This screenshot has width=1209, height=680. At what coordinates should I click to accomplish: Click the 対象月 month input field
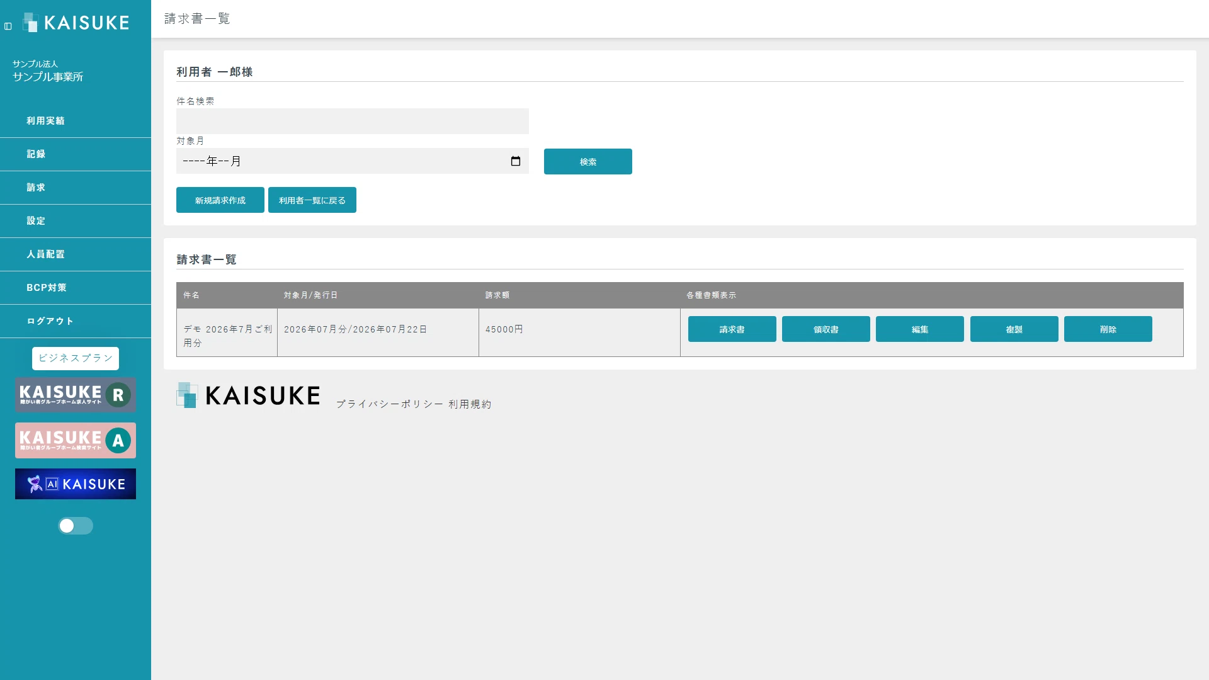tap(353, 161)
